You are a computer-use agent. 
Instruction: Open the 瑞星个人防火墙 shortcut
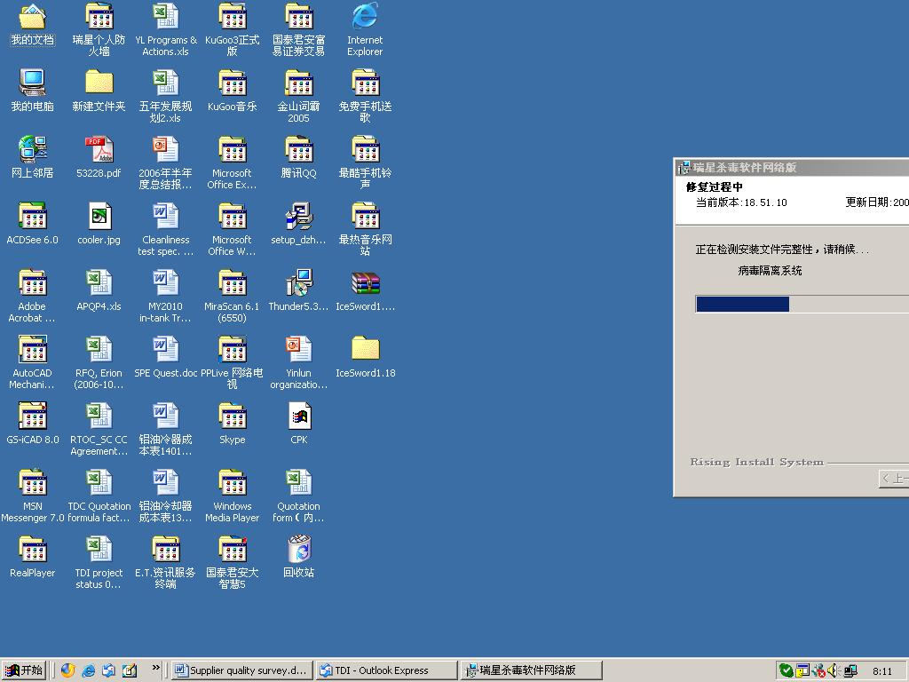99,29
